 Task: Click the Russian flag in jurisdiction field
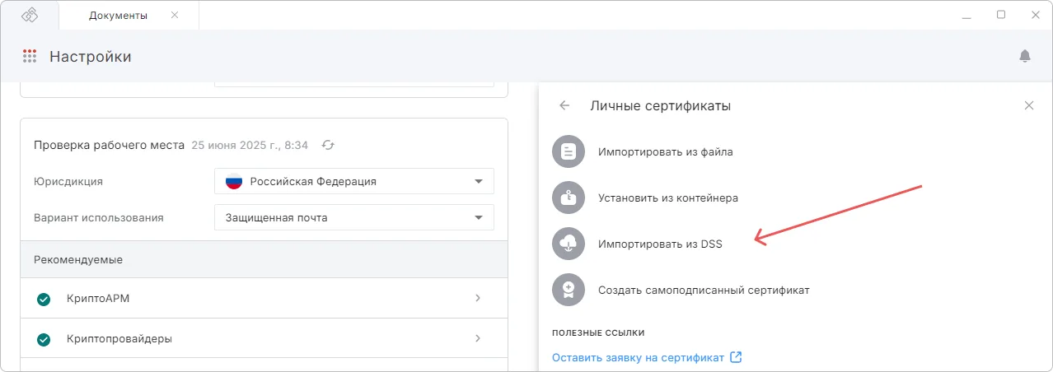pyautogui.click(x=234, y=181)
